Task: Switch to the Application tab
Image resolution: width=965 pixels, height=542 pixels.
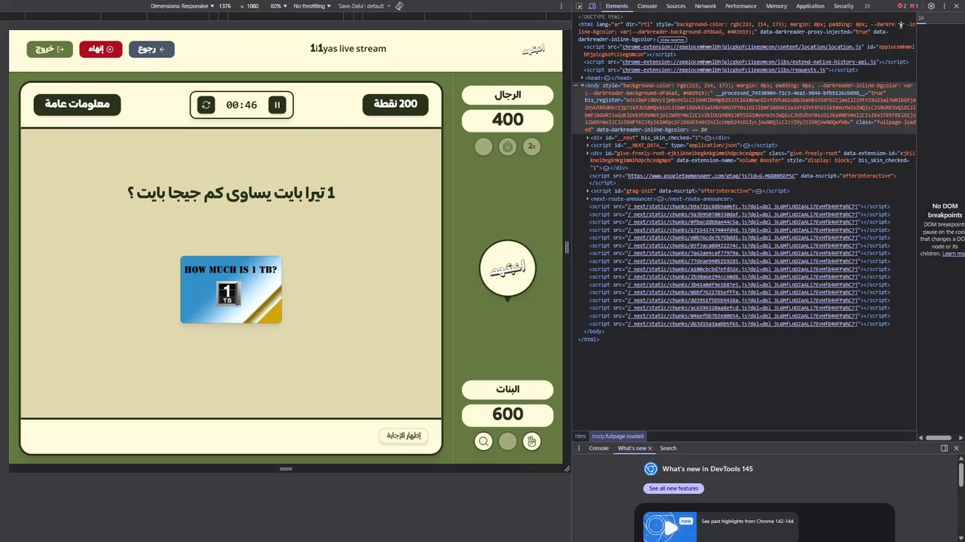Action: click(810, 6)
